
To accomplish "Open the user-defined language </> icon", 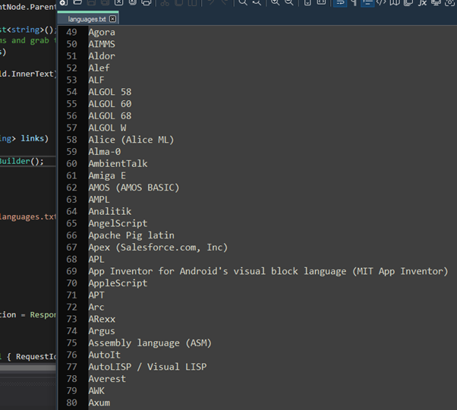I will coord(381,2).
